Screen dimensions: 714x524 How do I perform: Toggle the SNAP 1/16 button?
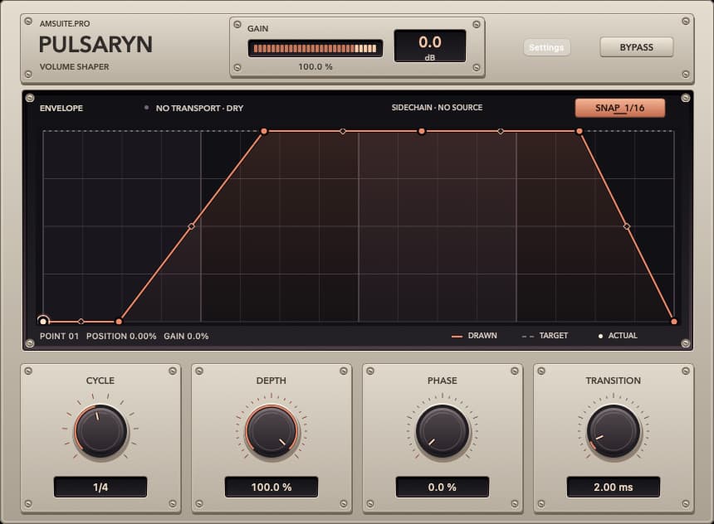click(619, 108)
